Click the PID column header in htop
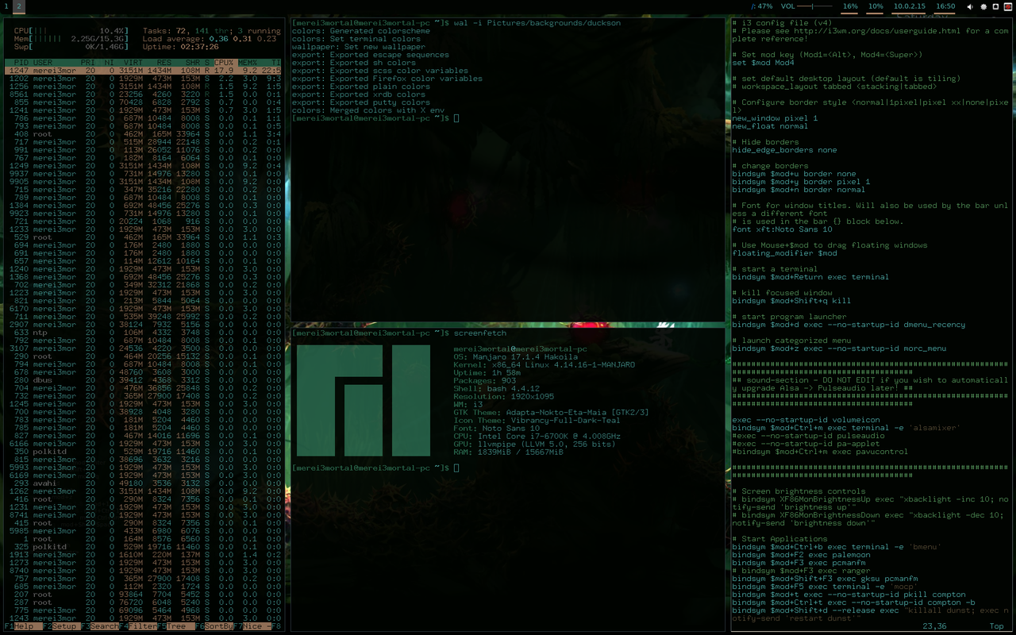This screenshot has height=635, width=1016. (x=21, y=62)
